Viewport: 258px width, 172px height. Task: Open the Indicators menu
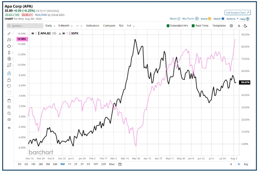[93, 26]
